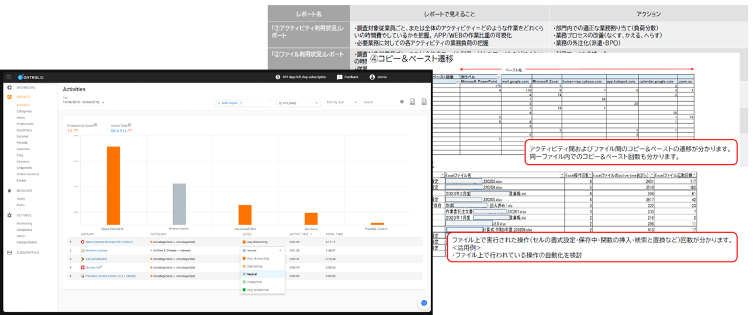
Task: Choose Distracting in level list
Action: tap(262, 266)
